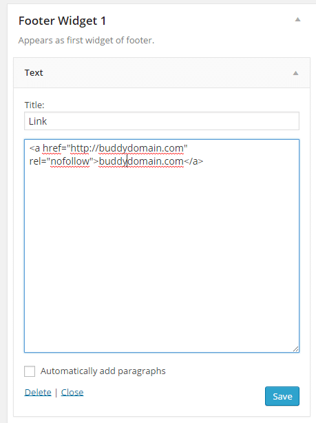Click the misspelled word nofollow
This screenshot has width=316, height=423.
coord(70,161)
